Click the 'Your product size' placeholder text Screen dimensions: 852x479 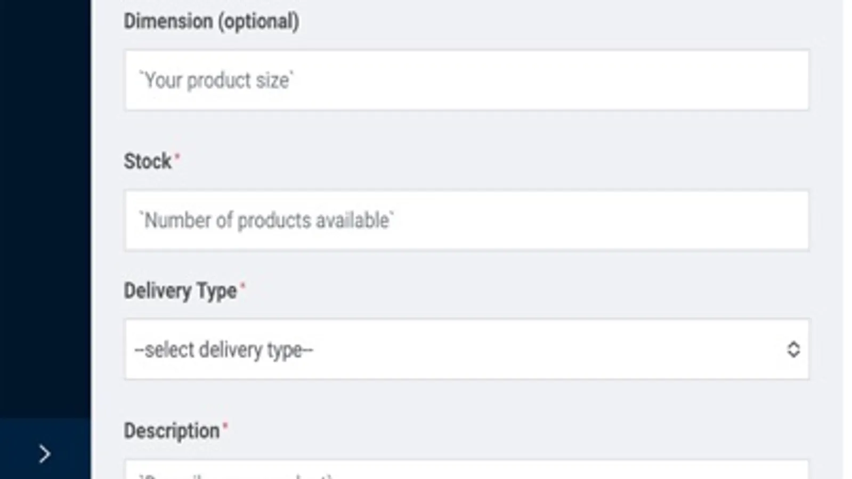[x=216, y=80]
